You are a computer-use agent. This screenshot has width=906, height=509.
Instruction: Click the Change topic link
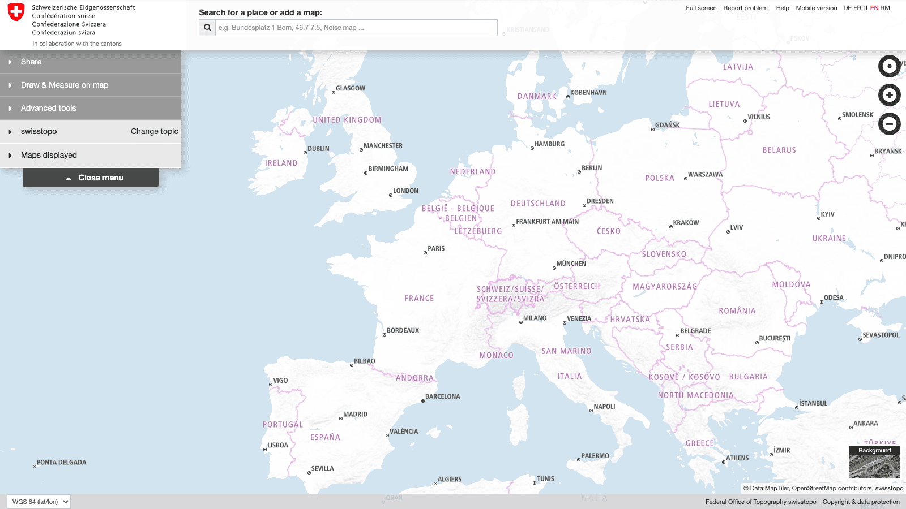[x=154, y=131]
